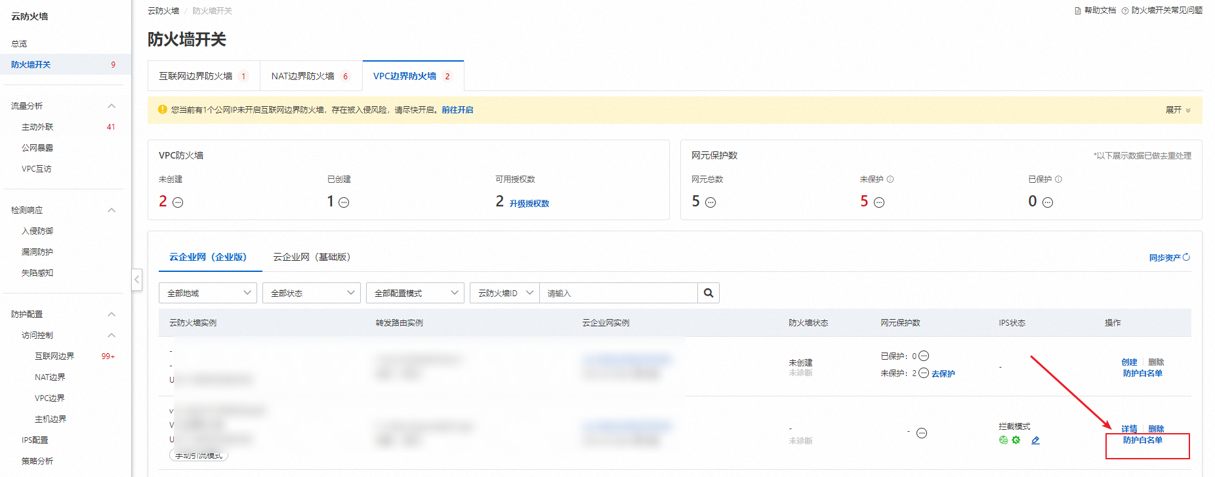Collapse the 流量分析 sidebar section
This screenshot has width=1215, height=477.
pyautogui.click(x=112, y=106)
